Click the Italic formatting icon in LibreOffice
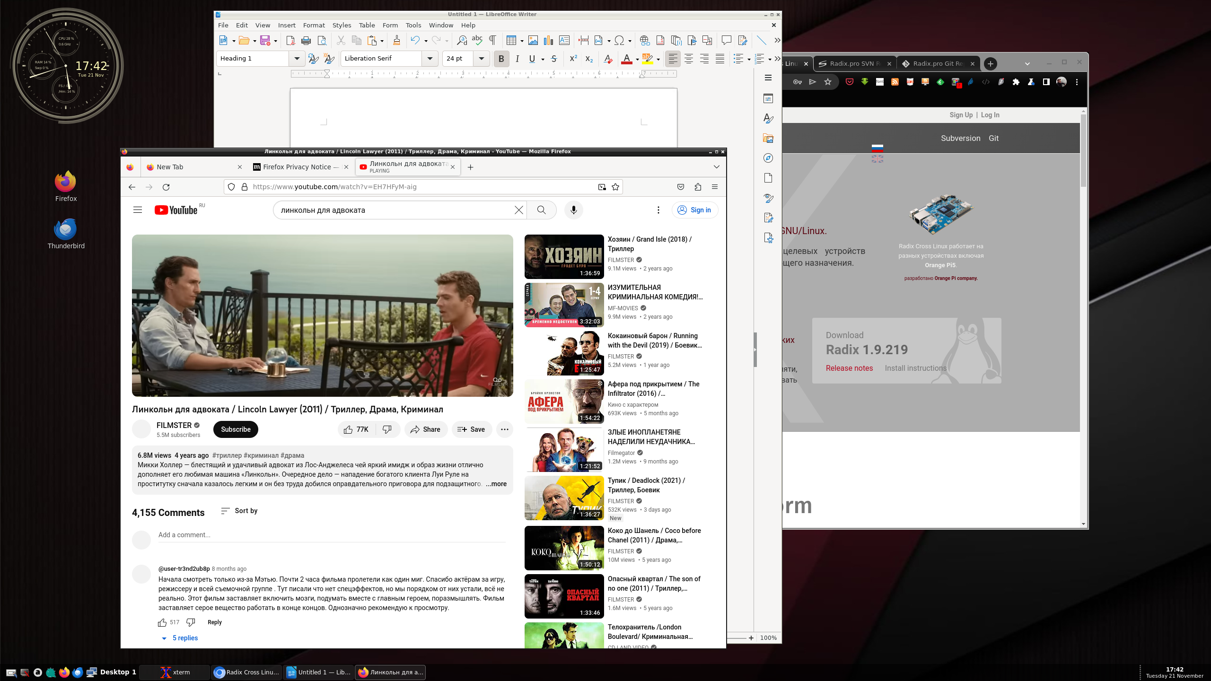1211x681 pixels. [516, 58]
